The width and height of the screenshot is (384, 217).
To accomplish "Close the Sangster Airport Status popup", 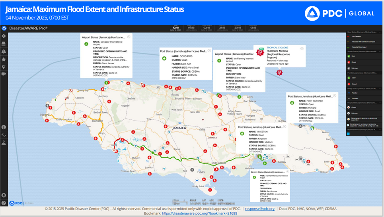I will click(x=129, y=37).
